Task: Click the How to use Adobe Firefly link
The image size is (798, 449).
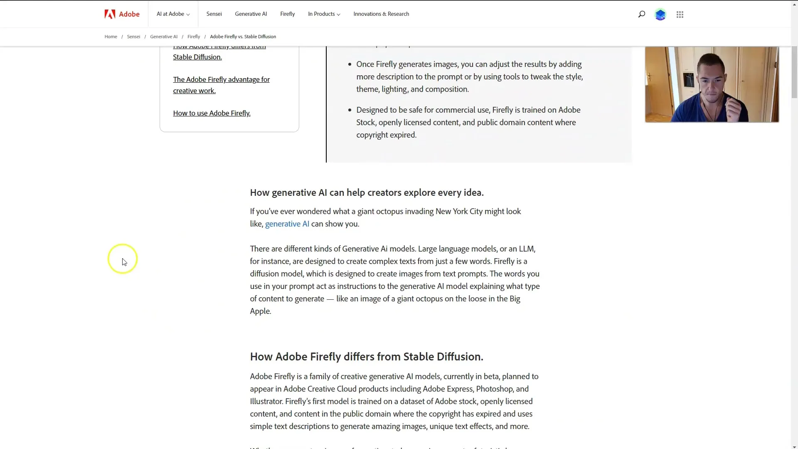Action: point(212,112)
